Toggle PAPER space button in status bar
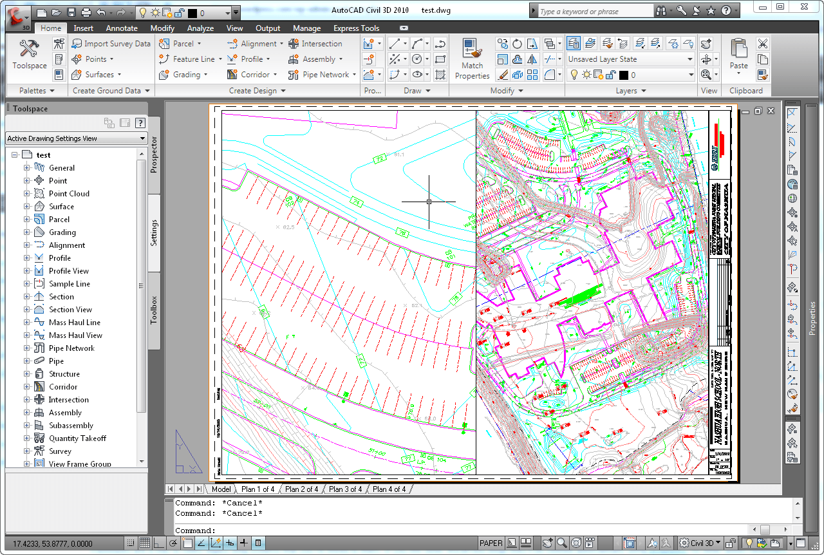The width and height of the screenshot is (824, 555). [x=491, y=543]
